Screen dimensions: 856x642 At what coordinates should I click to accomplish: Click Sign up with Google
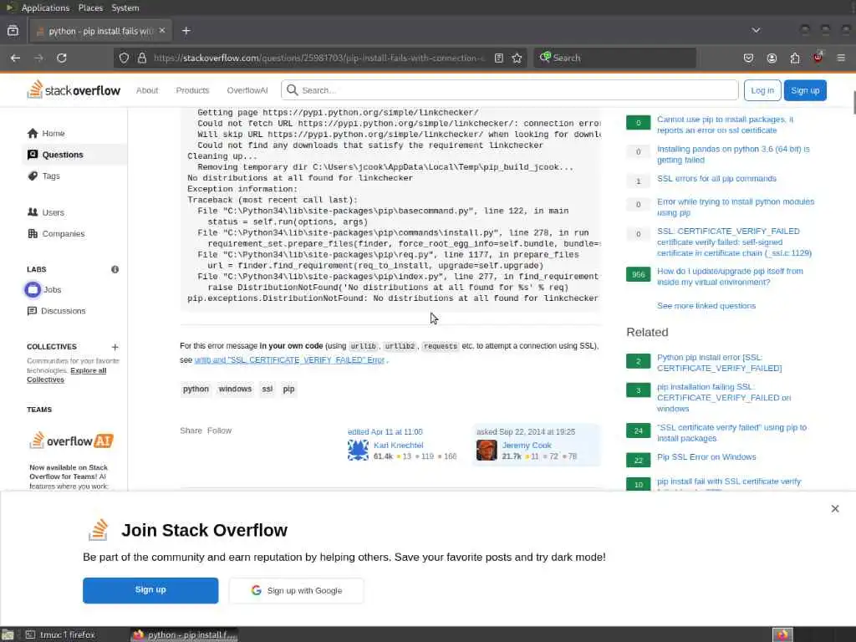297,590
